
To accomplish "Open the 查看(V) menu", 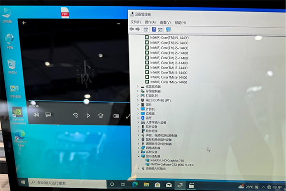I will pyautogui.click(x=165, y=22).
